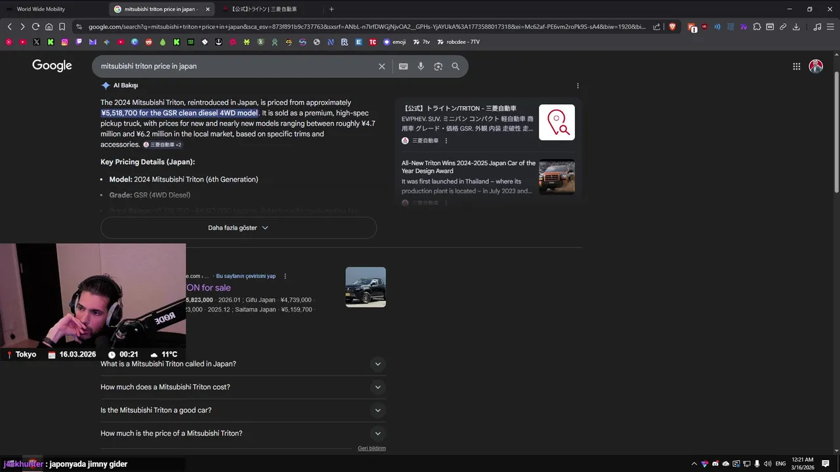Bookmark this page with the bookmark icon
This screenshot has height=472, width=840.
pos(62,27)
